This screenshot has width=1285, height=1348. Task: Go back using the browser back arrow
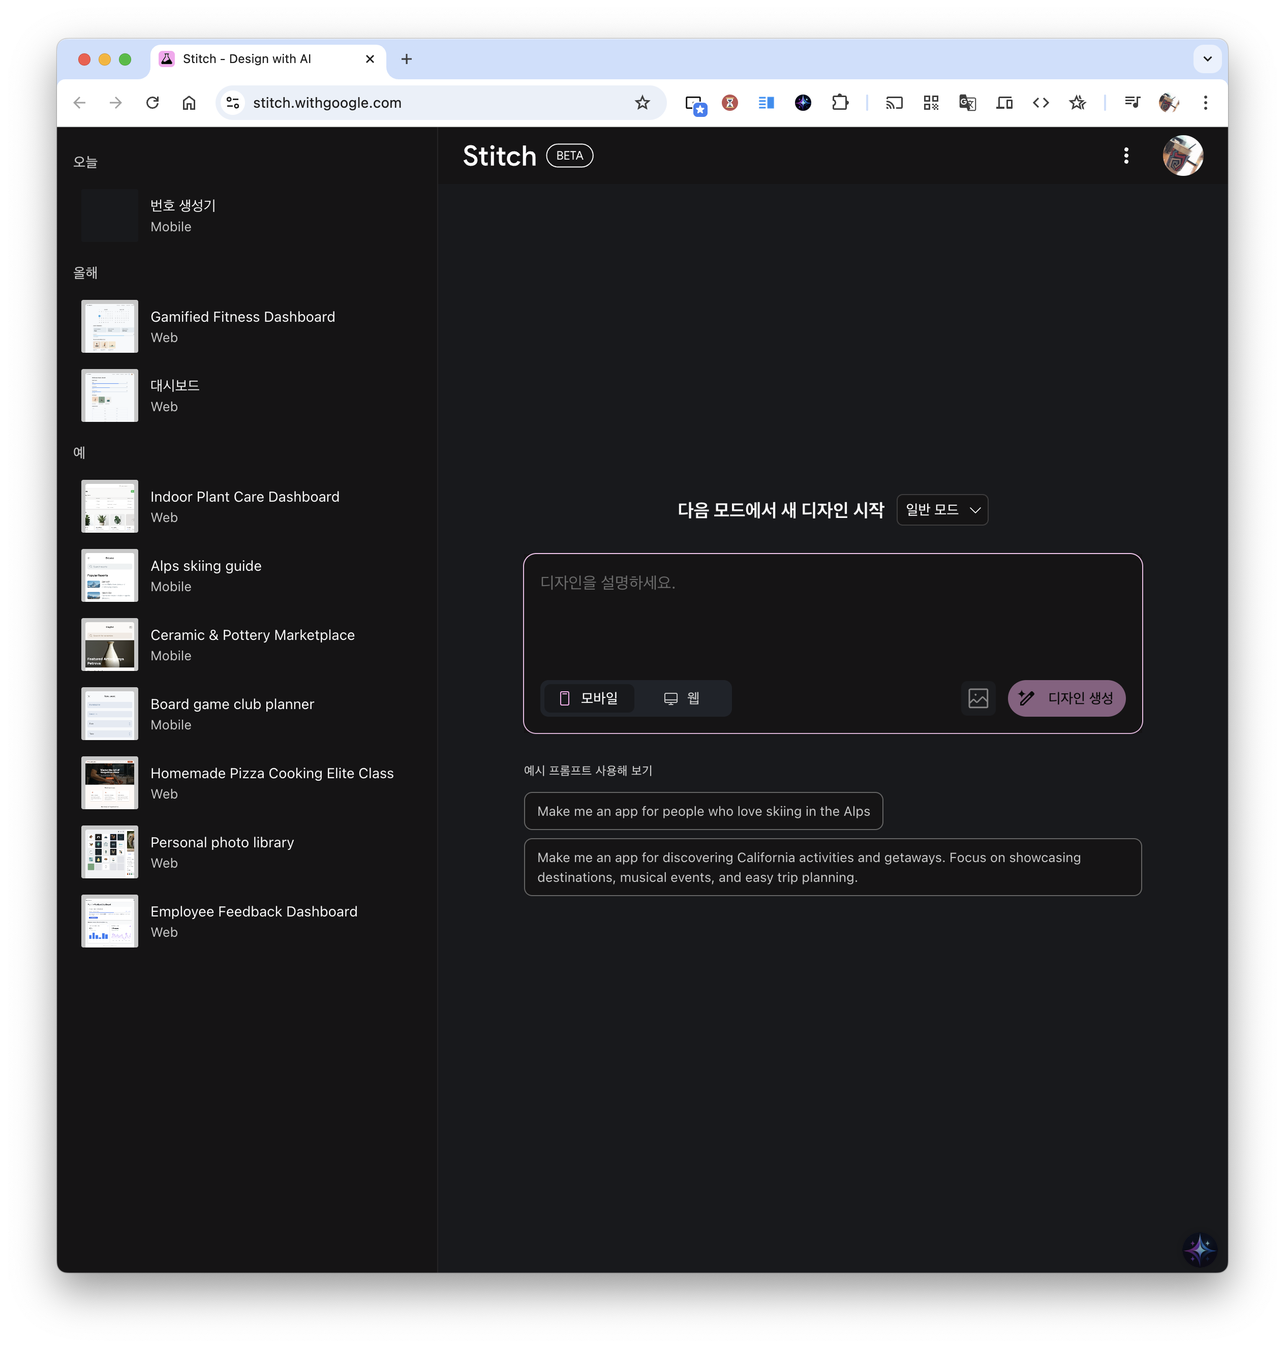(79, 103)
